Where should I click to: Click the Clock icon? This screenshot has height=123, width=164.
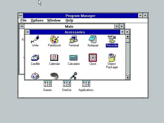pos(93,58)
